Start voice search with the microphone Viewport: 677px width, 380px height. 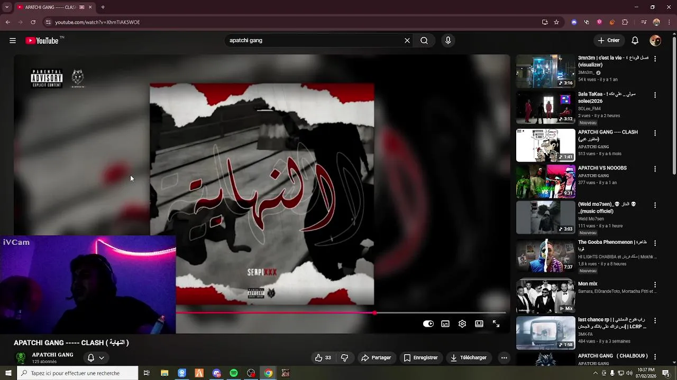point(448,41)
